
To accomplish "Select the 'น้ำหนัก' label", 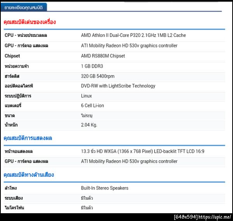I will (x=11, y=125).
